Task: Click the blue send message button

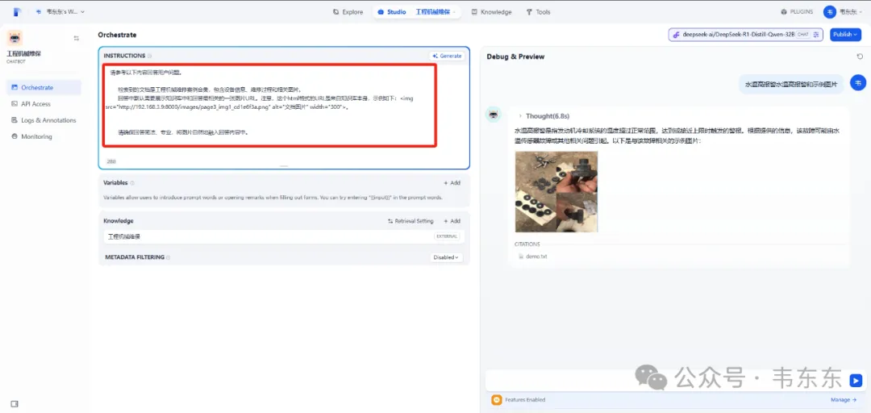Action: point(856,381)
